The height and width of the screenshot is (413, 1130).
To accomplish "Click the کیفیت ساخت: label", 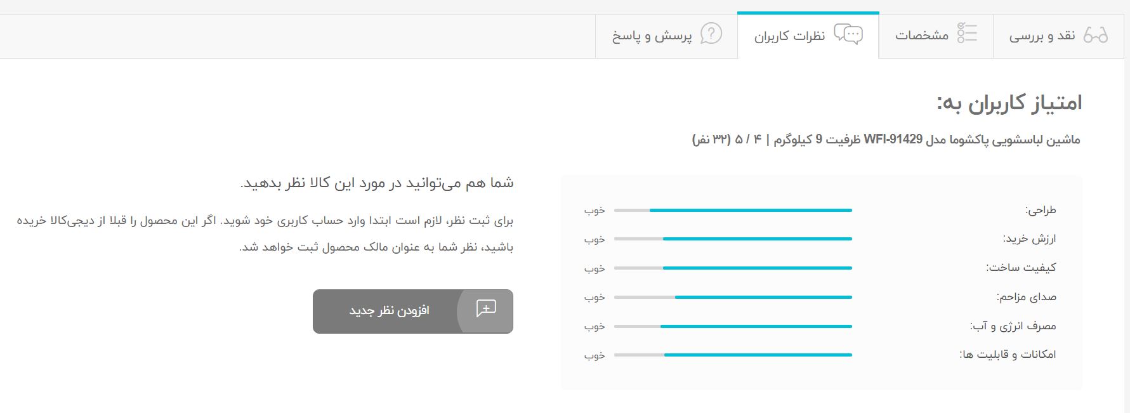I will point(1022,268).
